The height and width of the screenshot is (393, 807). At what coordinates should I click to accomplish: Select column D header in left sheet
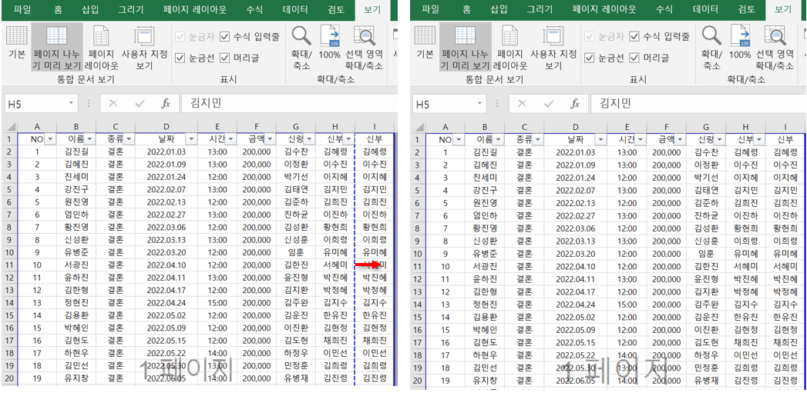[166, 126]
